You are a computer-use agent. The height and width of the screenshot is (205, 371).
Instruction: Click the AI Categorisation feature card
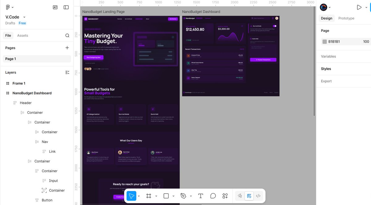coord(99,115)
